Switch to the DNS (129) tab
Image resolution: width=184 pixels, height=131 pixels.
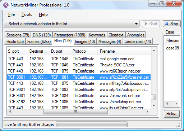point(42,35)
